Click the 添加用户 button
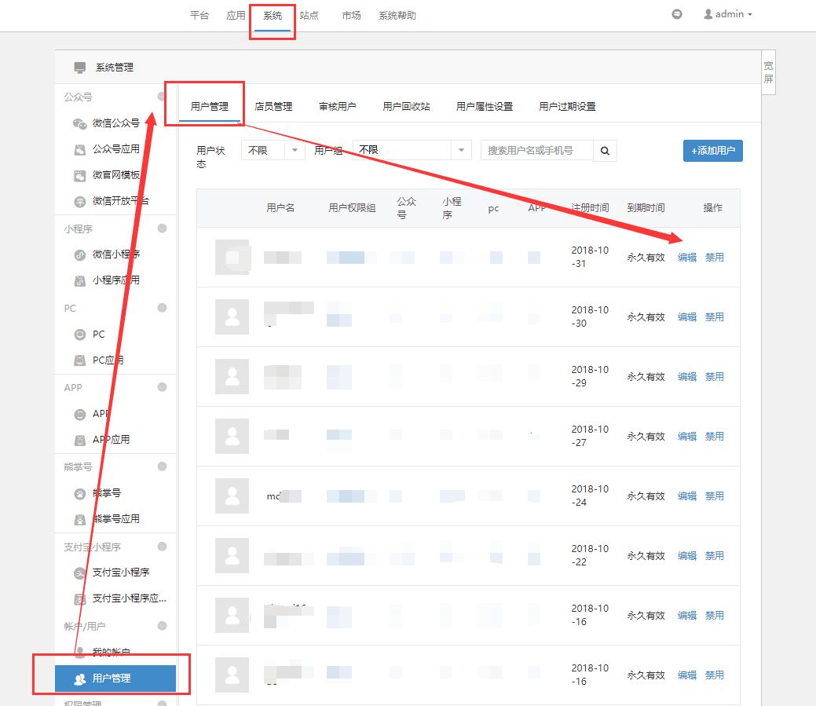This screenshot has height=706, width=816. 712,151
